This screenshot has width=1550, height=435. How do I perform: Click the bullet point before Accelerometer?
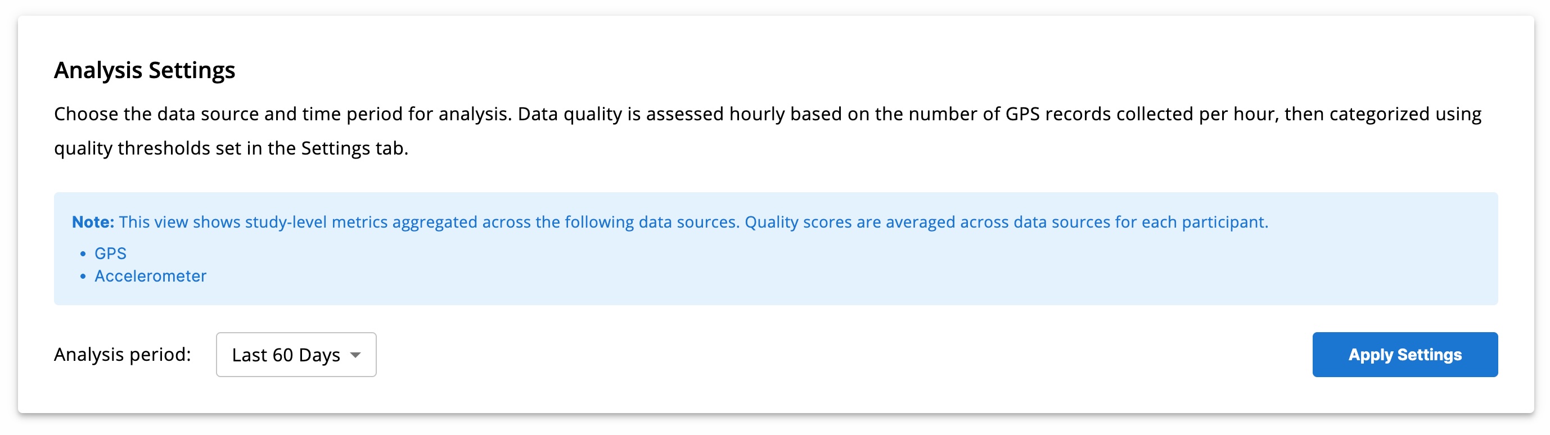point(83,276)
